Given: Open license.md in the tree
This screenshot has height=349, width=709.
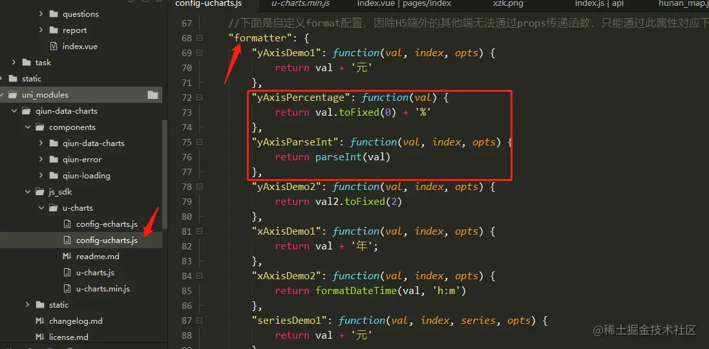Looking at the screenshot, I should (x=69, y=337).
